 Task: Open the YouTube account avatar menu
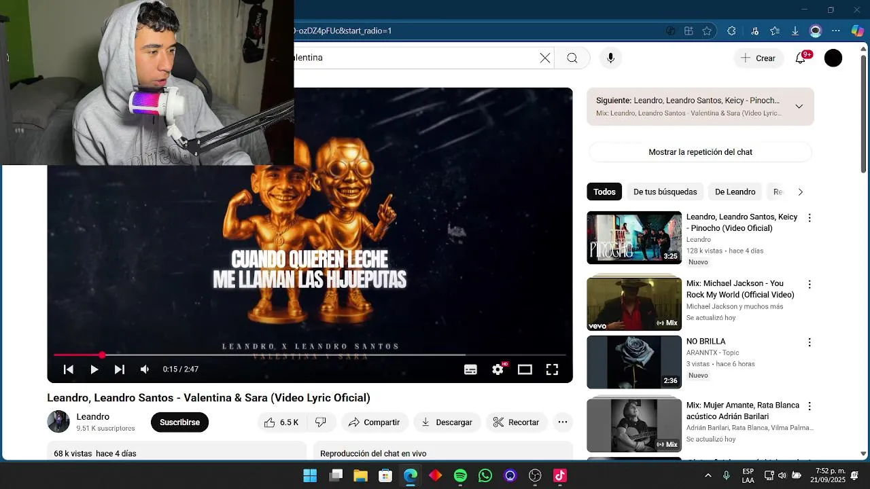tap(833, 58)
